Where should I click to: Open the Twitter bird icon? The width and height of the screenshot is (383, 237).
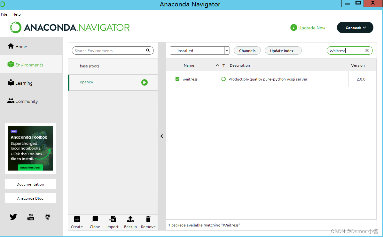[x=13, y=217]
